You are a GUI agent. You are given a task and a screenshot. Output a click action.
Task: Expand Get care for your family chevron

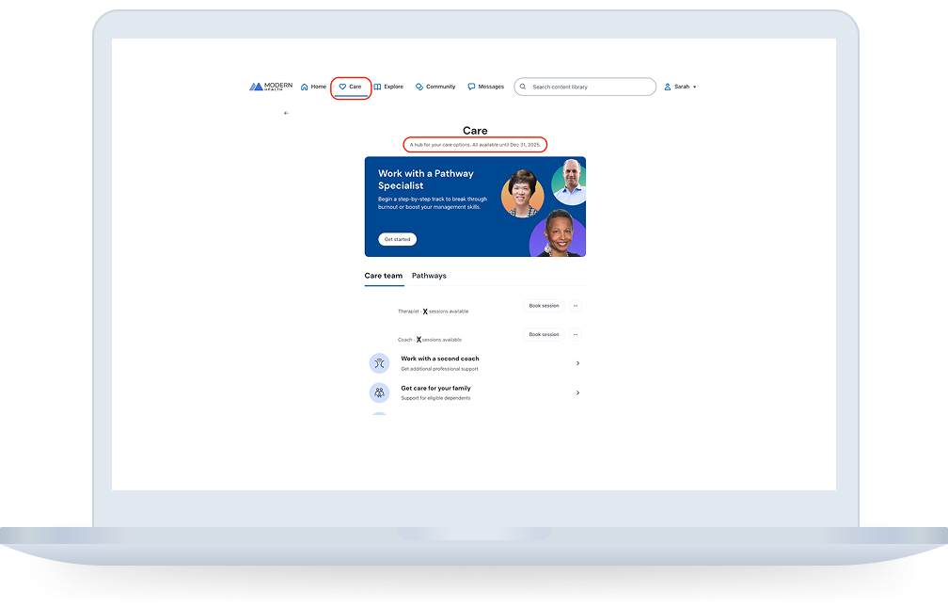tap(577, 392)
